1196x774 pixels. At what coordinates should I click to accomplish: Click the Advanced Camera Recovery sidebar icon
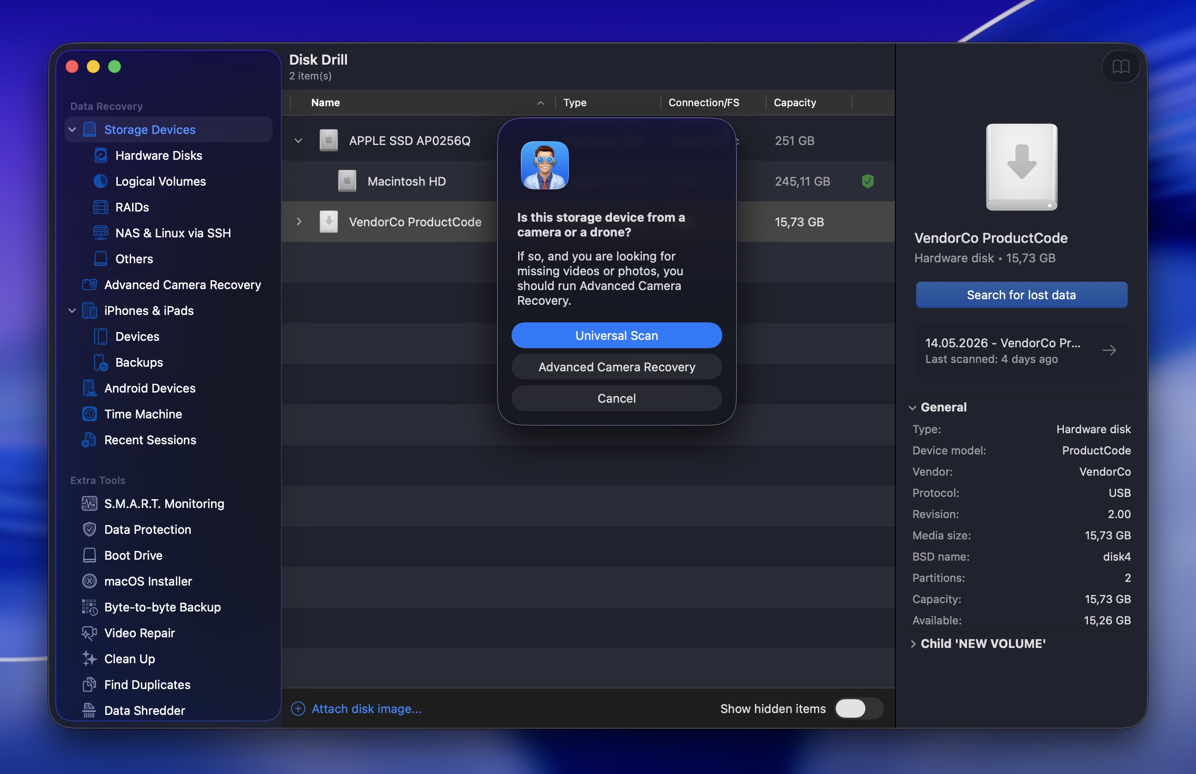(90, 284)
